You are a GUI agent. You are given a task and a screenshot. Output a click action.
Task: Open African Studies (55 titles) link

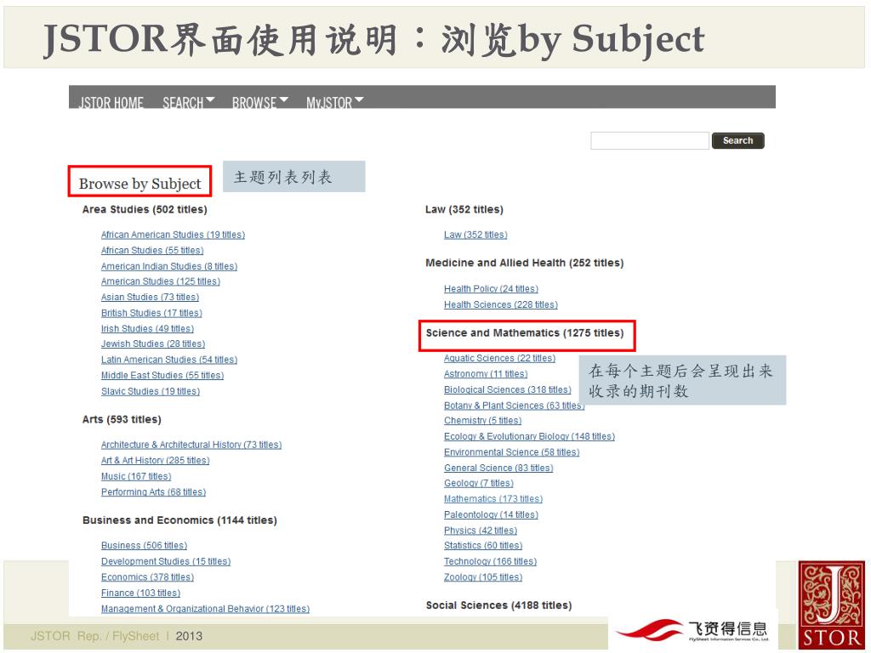click(x=152, y=251)
